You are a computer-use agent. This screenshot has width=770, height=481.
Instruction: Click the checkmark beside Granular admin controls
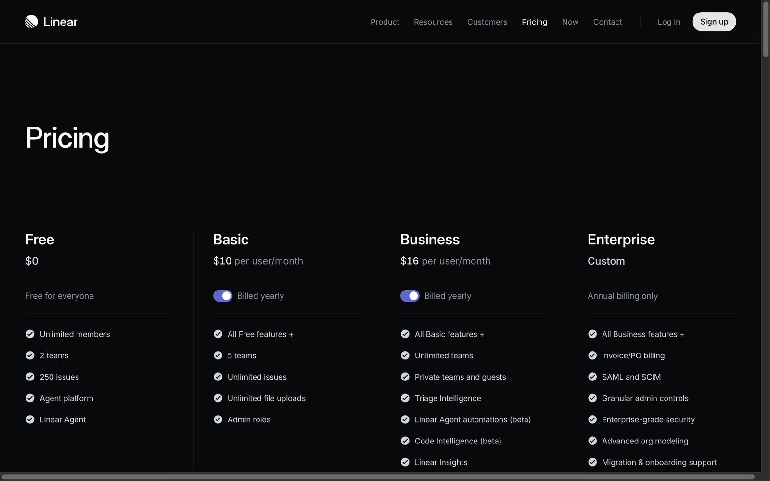click(592, 398)
